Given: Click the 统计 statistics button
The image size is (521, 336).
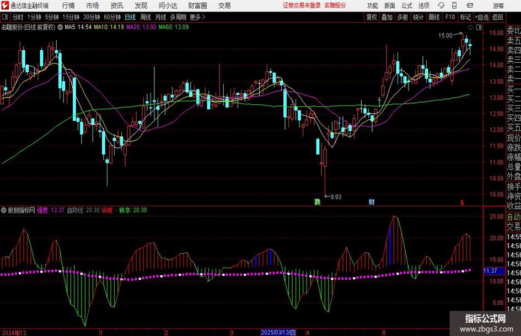Looking at the screenshot, I should (x=418, y=17).
